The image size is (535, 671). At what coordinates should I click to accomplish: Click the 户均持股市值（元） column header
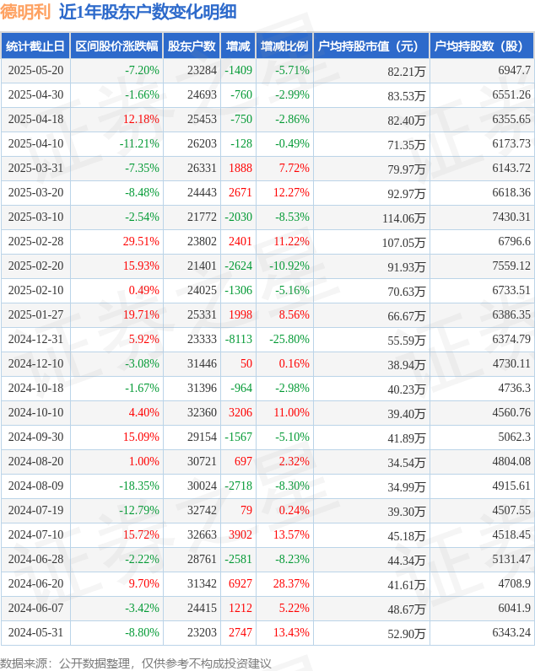click(x=371, y=46)
